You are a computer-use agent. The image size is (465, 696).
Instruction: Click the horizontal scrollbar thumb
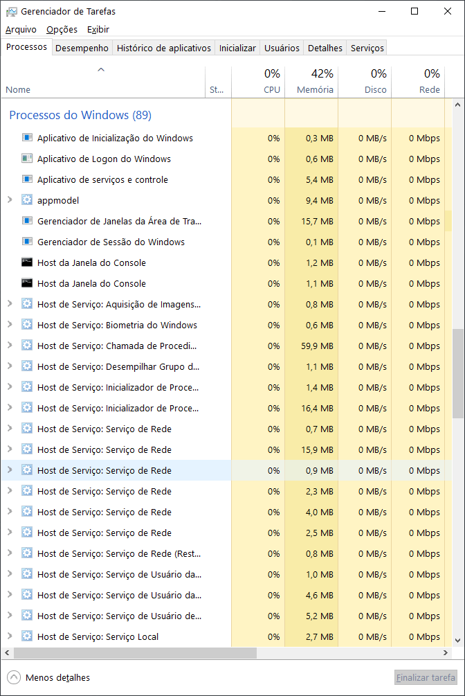click(x=136, y=652)
